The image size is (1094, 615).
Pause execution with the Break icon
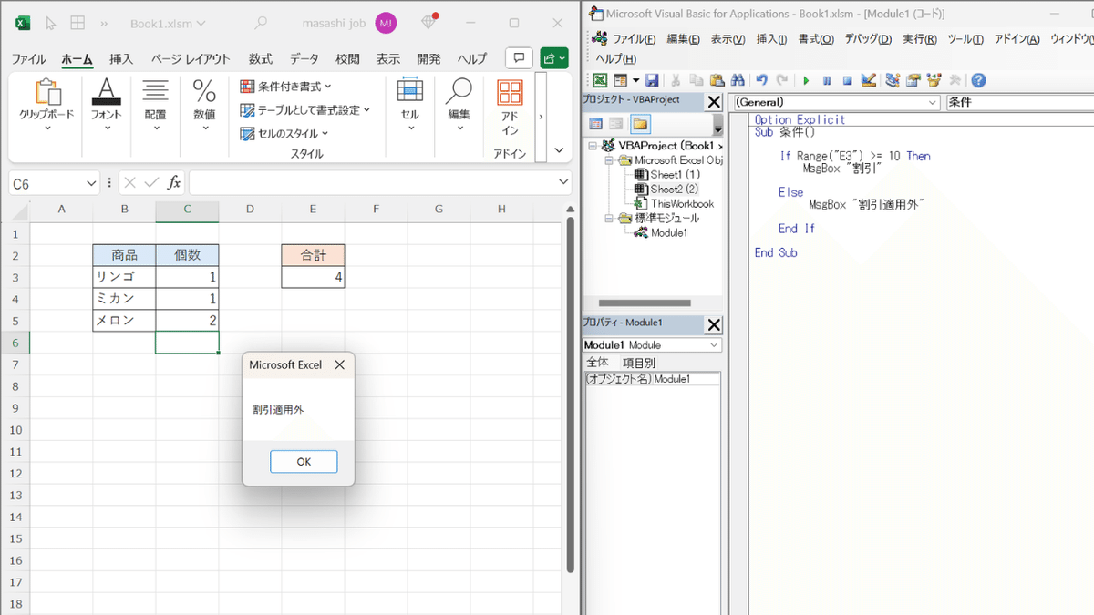[827, 80]
